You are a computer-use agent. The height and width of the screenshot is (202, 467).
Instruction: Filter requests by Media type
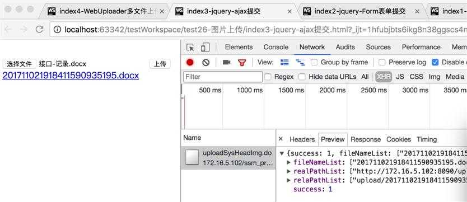[455, 77]
